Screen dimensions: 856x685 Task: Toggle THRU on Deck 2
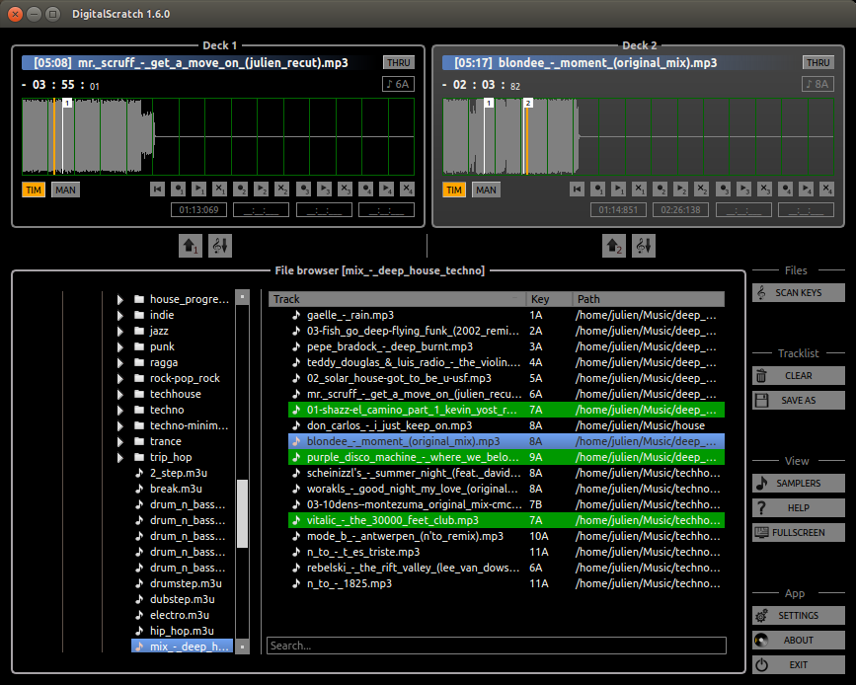pos(817,61)
